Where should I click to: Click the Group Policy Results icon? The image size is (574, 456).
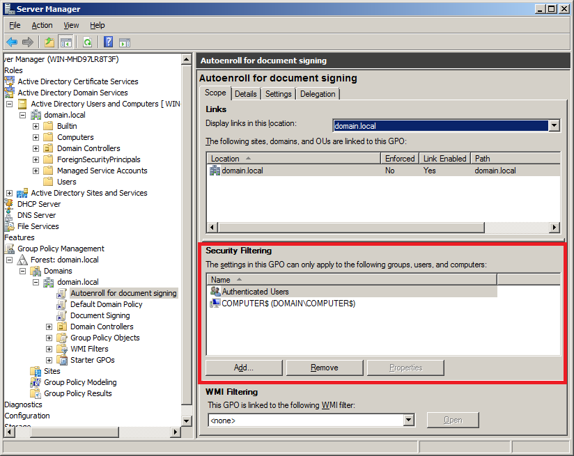click(36, 393)
